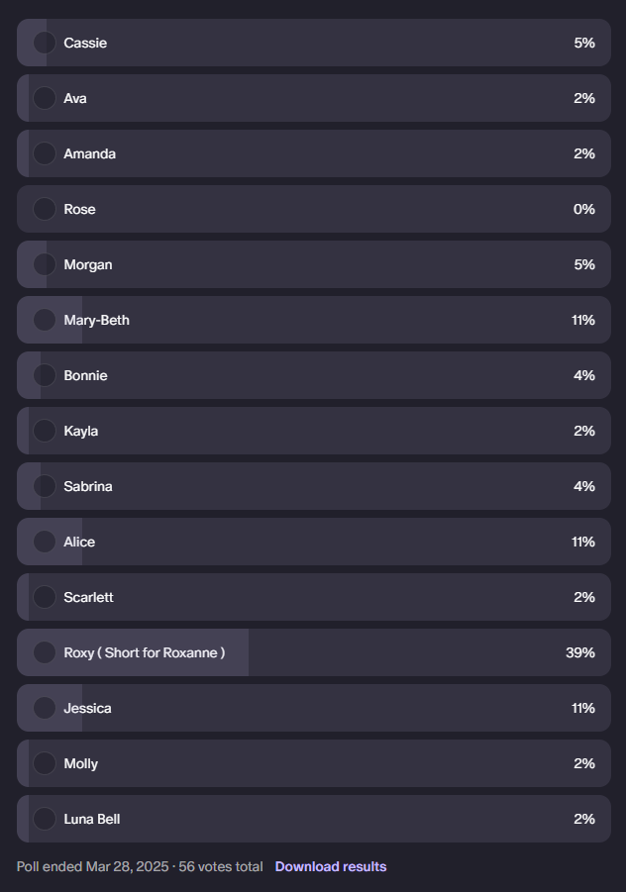Select the Luna Bell radio button
Screen dimensions: 626x892
coord(45,819)
